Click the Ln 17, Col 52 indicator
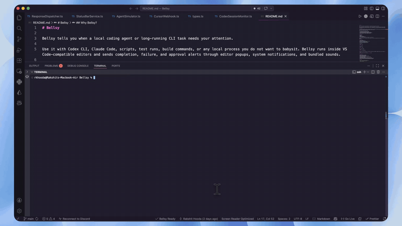Screen dimensions: 402x226 [266, 219]
